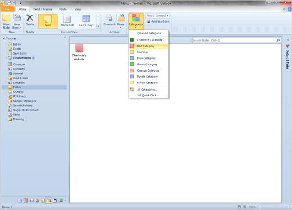Image resolution: width=292 pixels, height=210 pixels.
Task: Open the Address Book
Action: [x=158, y=21]
